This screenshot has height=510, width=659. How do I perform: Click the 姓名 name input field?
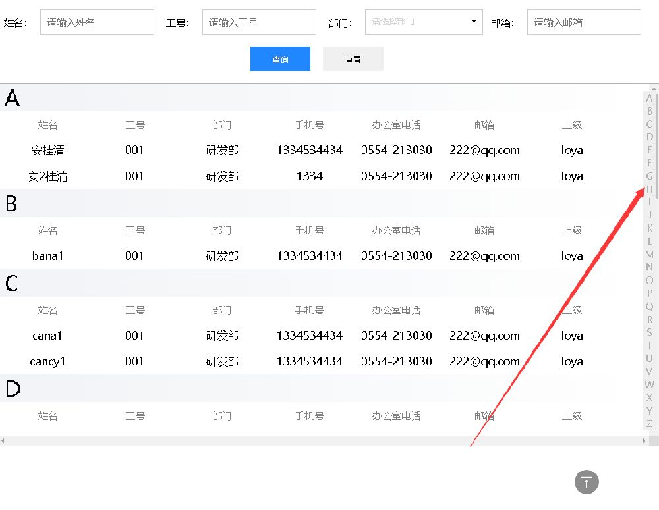[96, 22]
